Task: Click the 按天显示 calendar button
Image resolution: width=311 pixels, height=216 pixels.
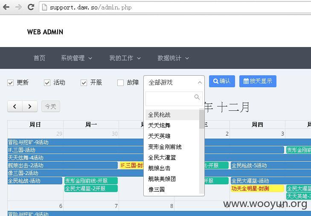Action: (258, 81)
